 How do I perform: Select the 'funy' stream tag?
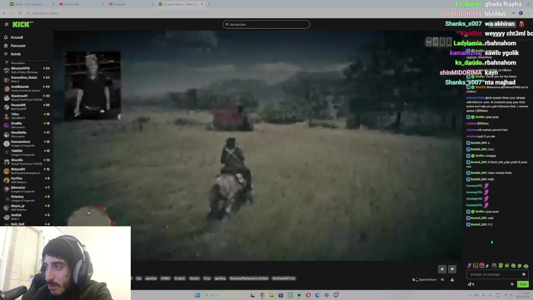coord(207,278)
